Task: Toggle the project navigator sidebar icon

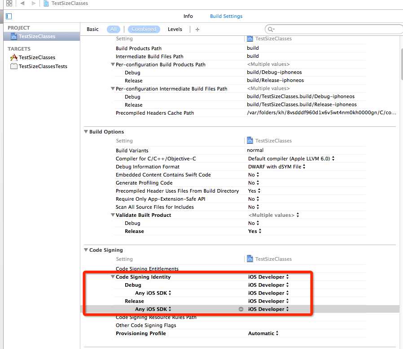Action: tap(9, 17)
